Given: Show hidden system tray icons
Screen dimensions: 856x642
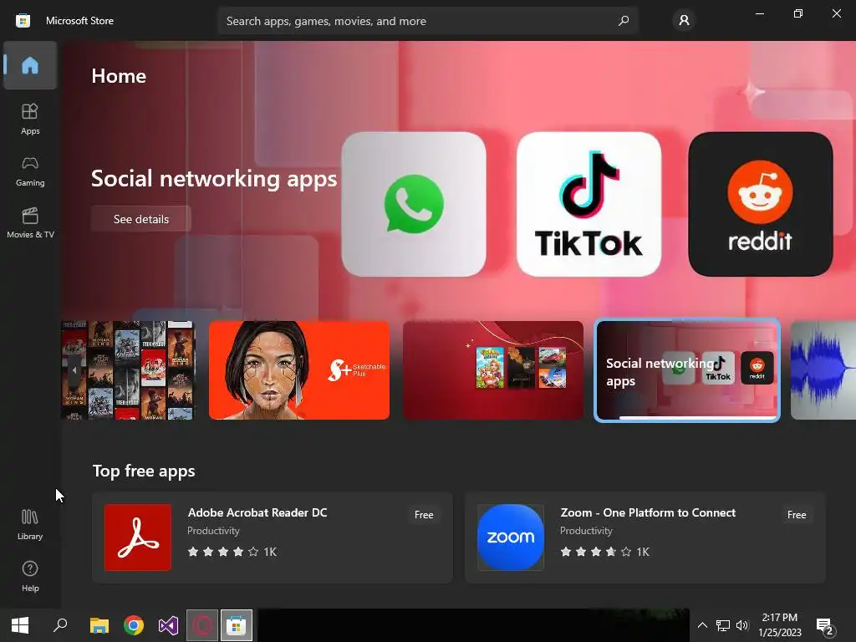Looking at the screenshot, I should (x=702, y=625).
